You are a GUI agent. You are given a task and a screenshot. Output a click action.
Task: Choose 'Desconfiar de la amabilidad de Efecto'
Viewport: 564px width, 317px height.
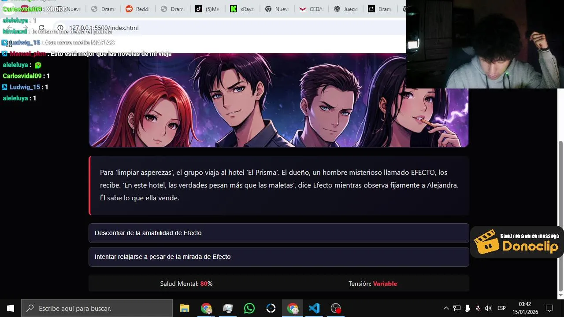click(278, 233)
